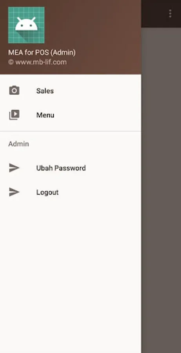Click the Admin section header
Image resolution: width=181 pixels, height=353 pixels.
pos(18,144)
